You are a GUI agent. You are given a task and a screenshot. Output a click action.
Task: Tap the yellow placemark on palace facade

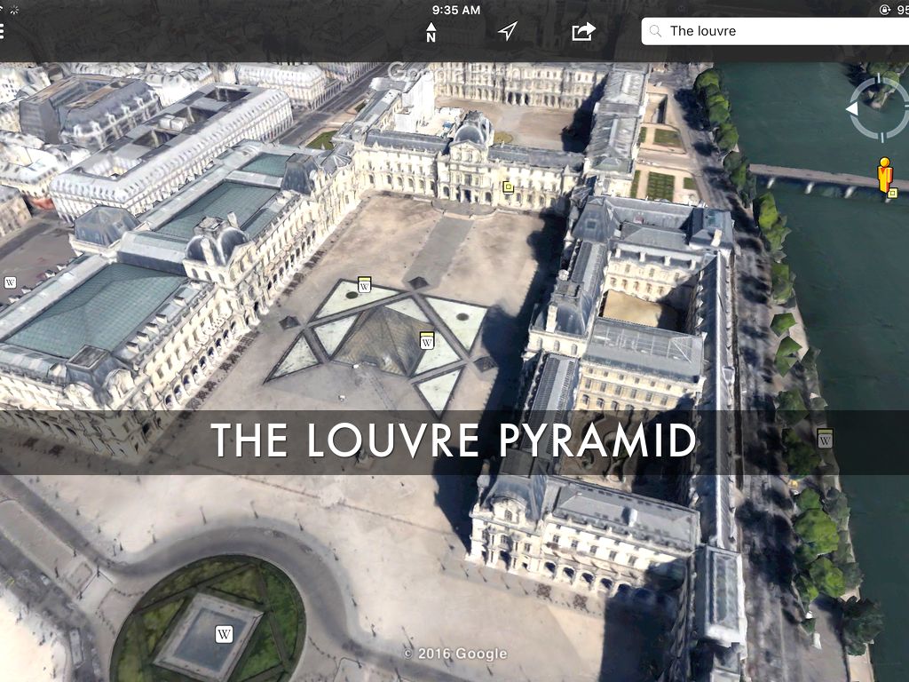508,186
